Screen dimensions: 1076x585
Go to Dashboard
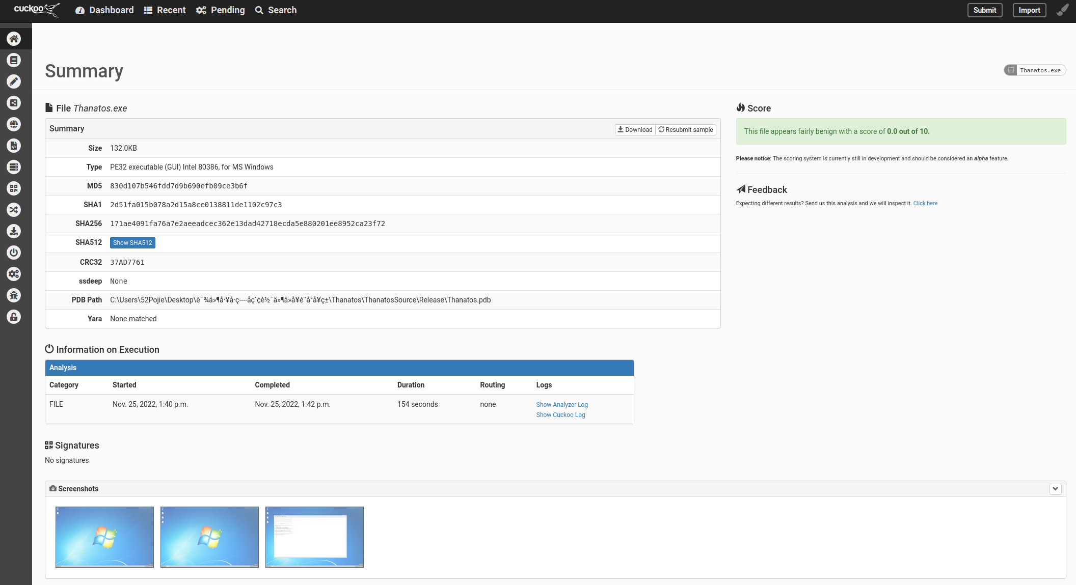[x=104, y=10]
